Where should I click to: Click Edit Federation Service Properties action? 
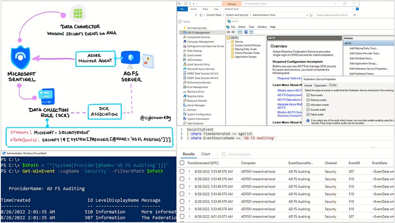[x=369, y=68]
